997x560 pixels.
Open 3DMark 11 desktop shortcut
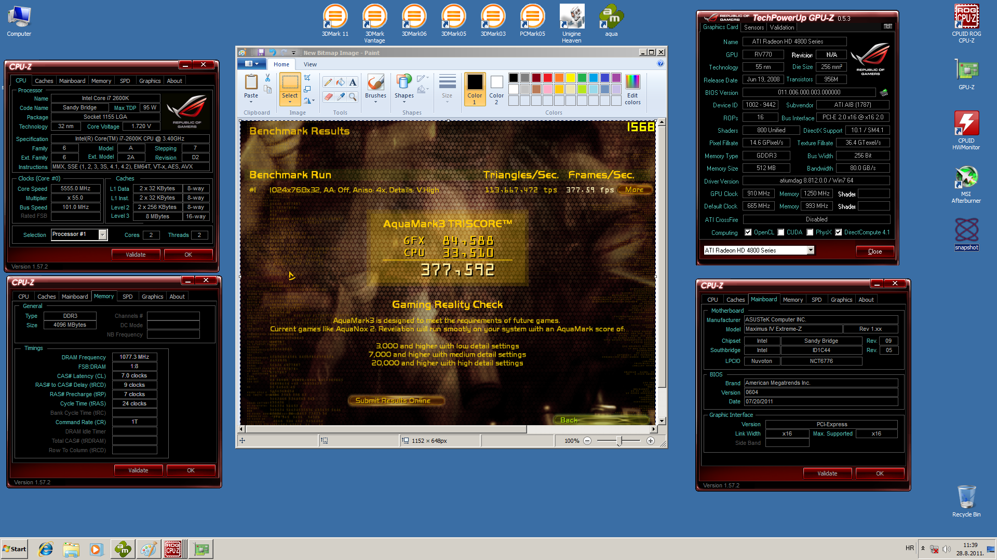click(x=335, y=21)
